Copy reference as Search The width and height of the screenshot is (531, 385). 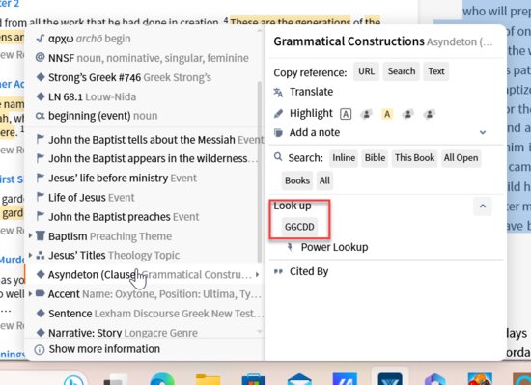pyautogui.click(x=402, y=71)
